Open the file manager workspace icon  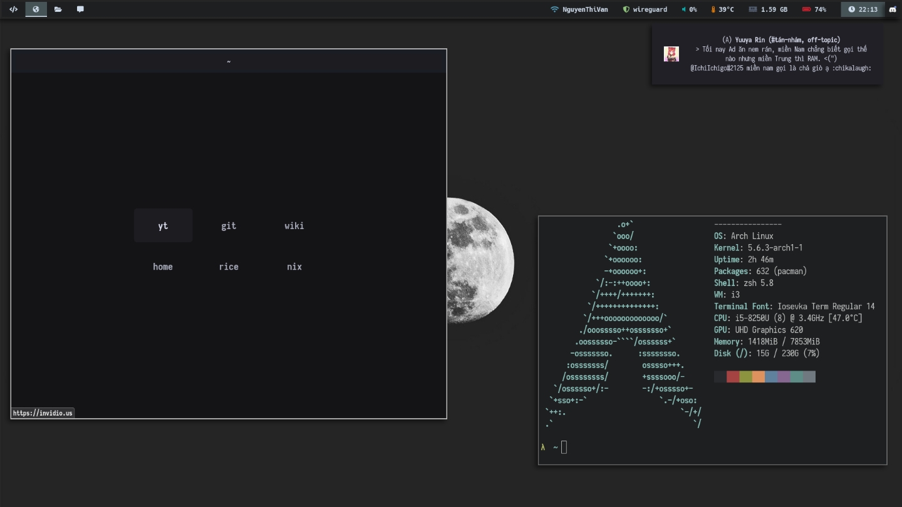pos(58,9)
